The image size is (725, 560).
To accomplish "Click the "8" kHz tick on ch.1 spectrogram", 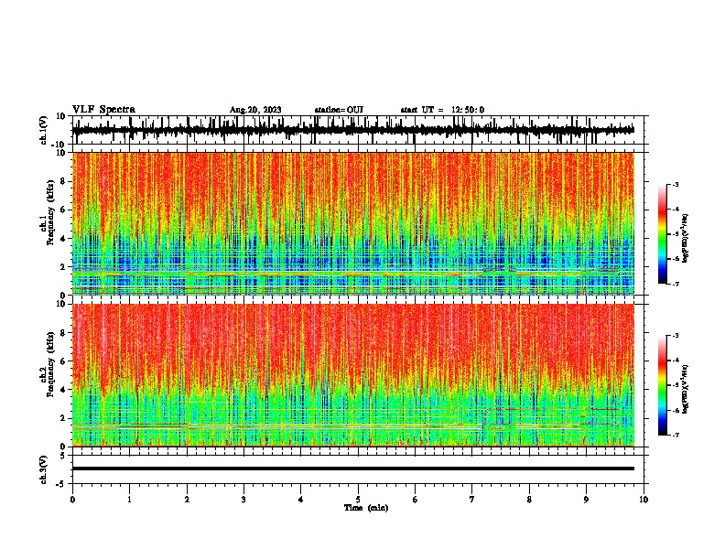I will [x=63, y=181].
